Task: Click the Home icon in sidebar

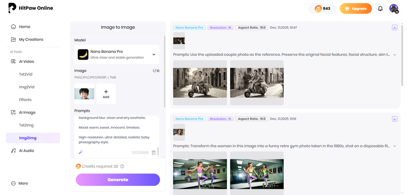Action: click(13, 27)
